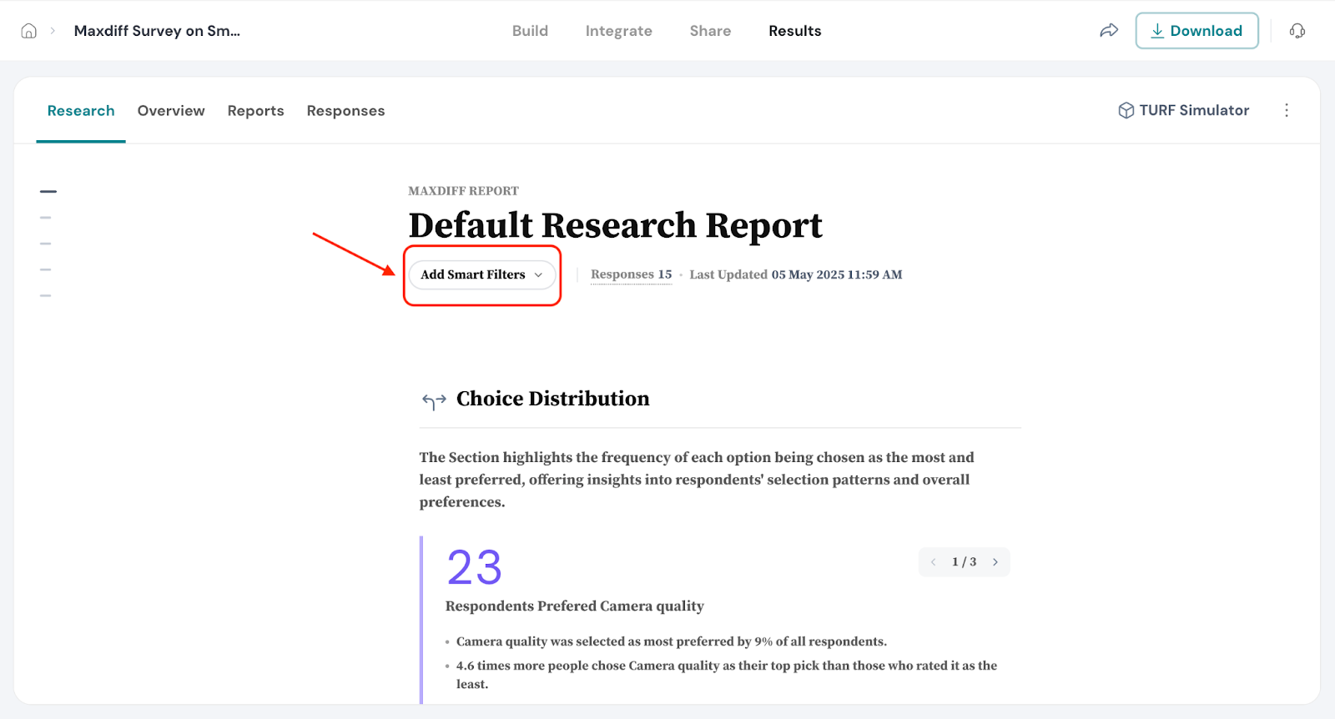Jump to first section outline marker
This screenshot has height=719, width=1335.
click(x=48, y=192)
